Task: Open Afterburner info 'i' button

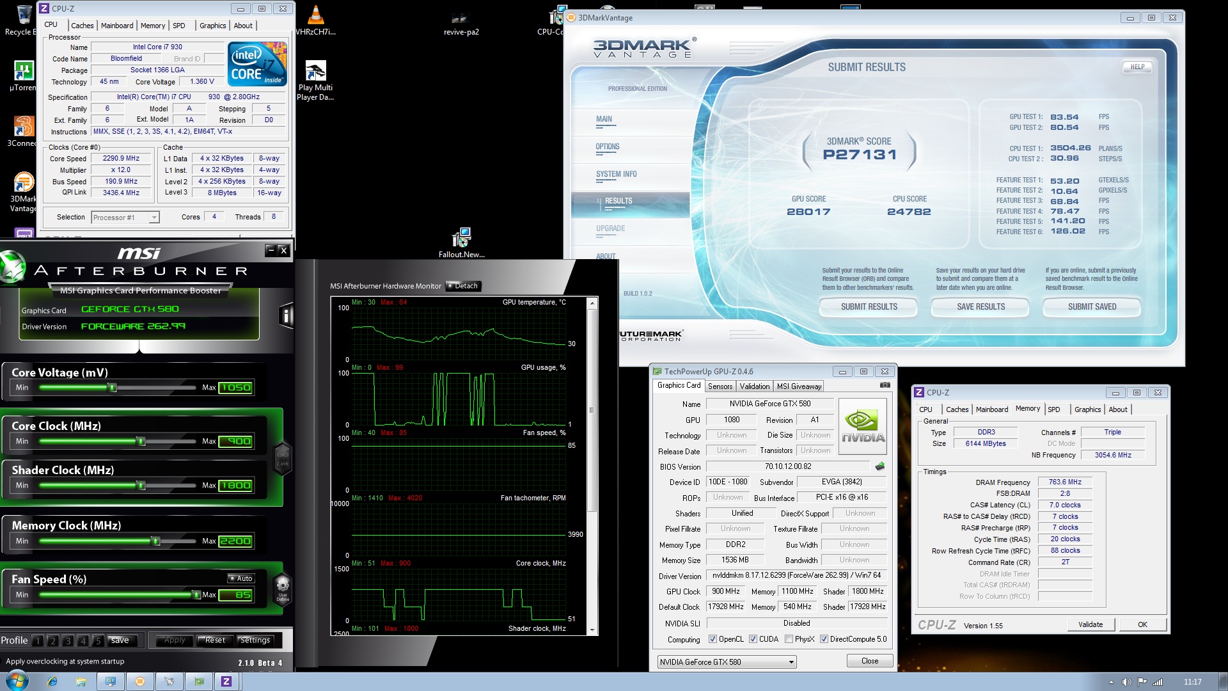Action: tap(286, 316)
